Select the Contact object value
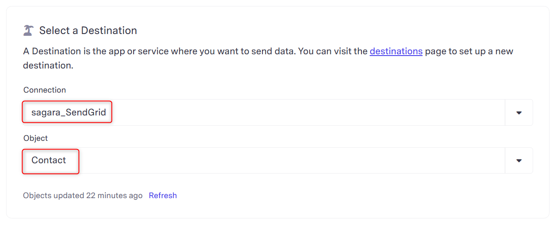Viewport: 556px width, 227px height. 49,160
